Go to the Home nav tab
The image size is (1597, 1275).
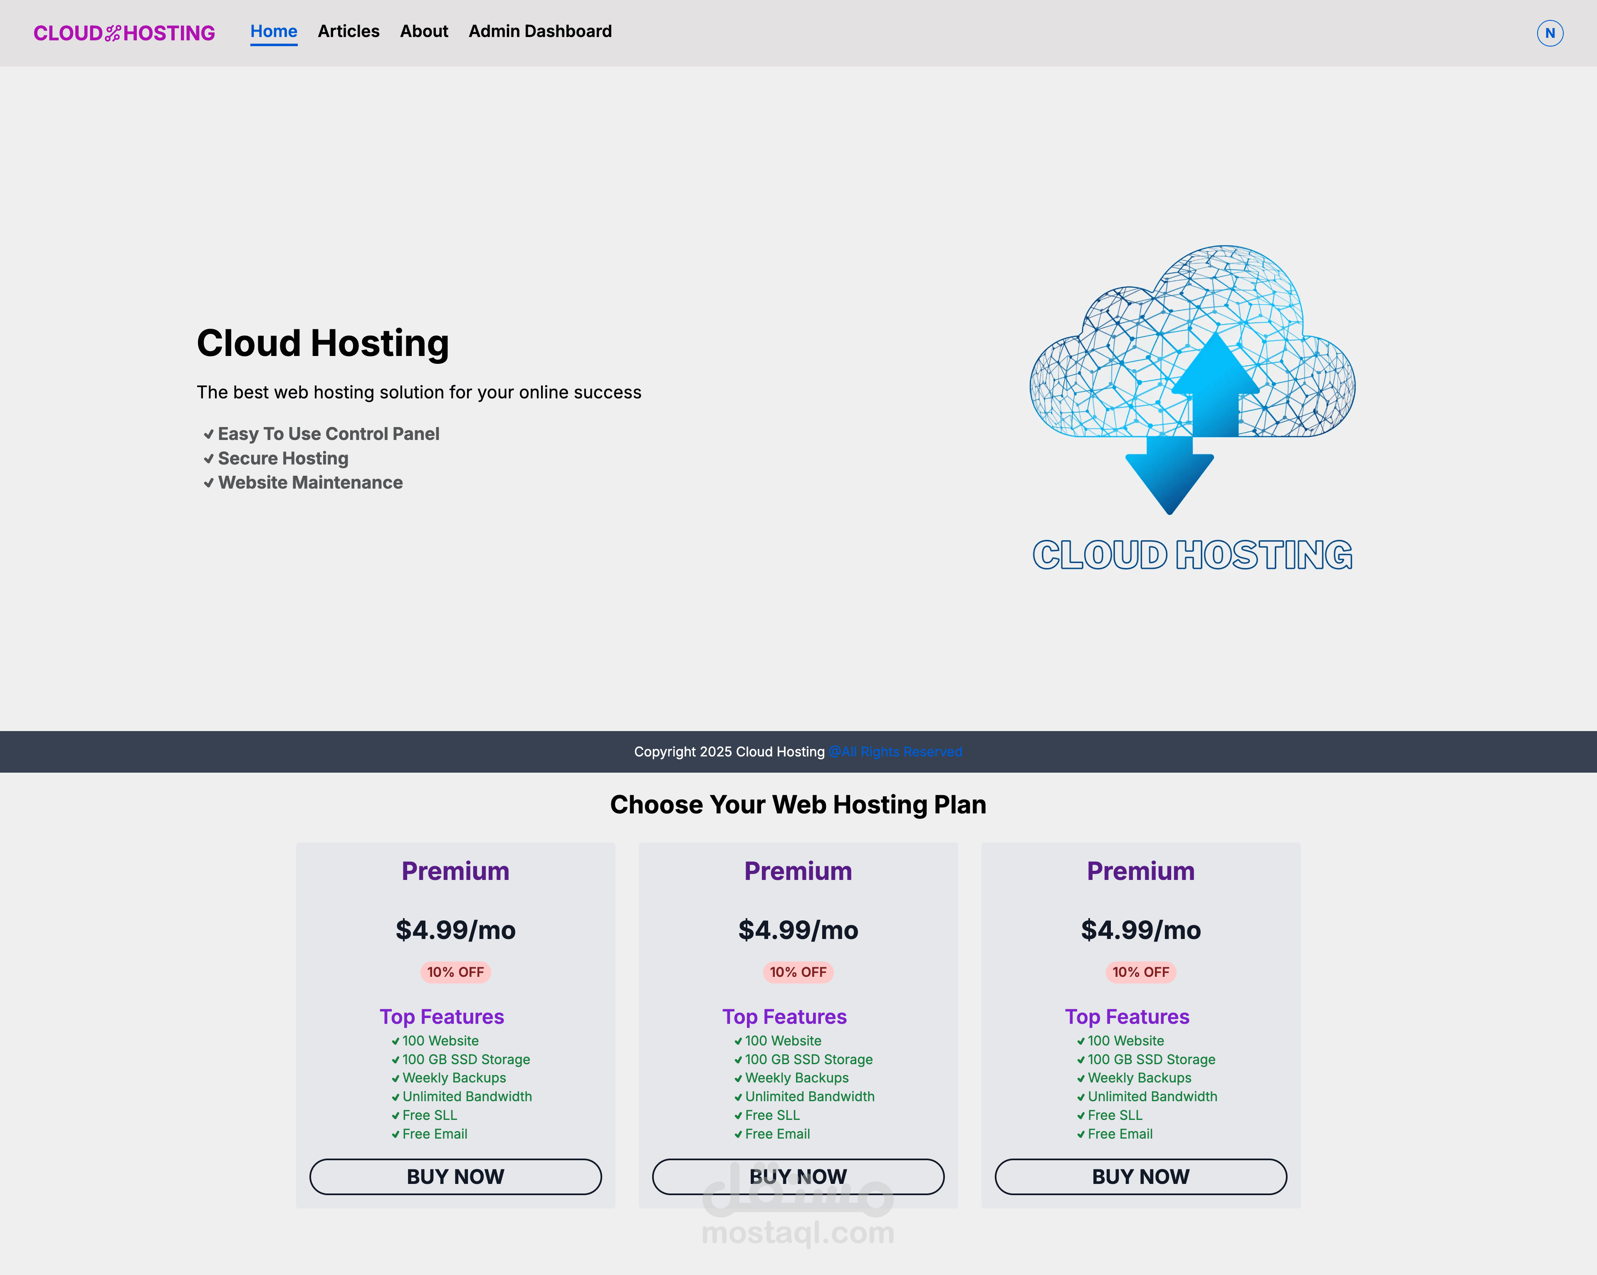[x=273, y=31]
